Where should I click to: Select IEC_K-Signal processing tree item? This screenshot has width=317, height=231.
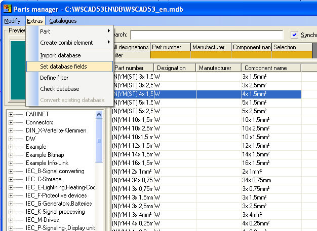pos(55,212)
